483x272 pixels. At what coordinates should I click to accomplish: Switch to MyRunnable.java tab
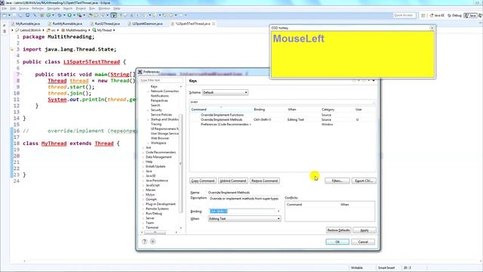26,23
